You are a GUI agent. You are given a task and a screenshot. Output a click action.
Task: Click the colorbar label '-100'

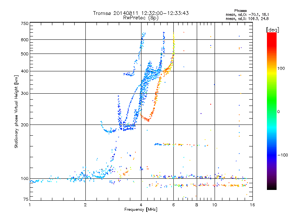(x=283, y=155)
